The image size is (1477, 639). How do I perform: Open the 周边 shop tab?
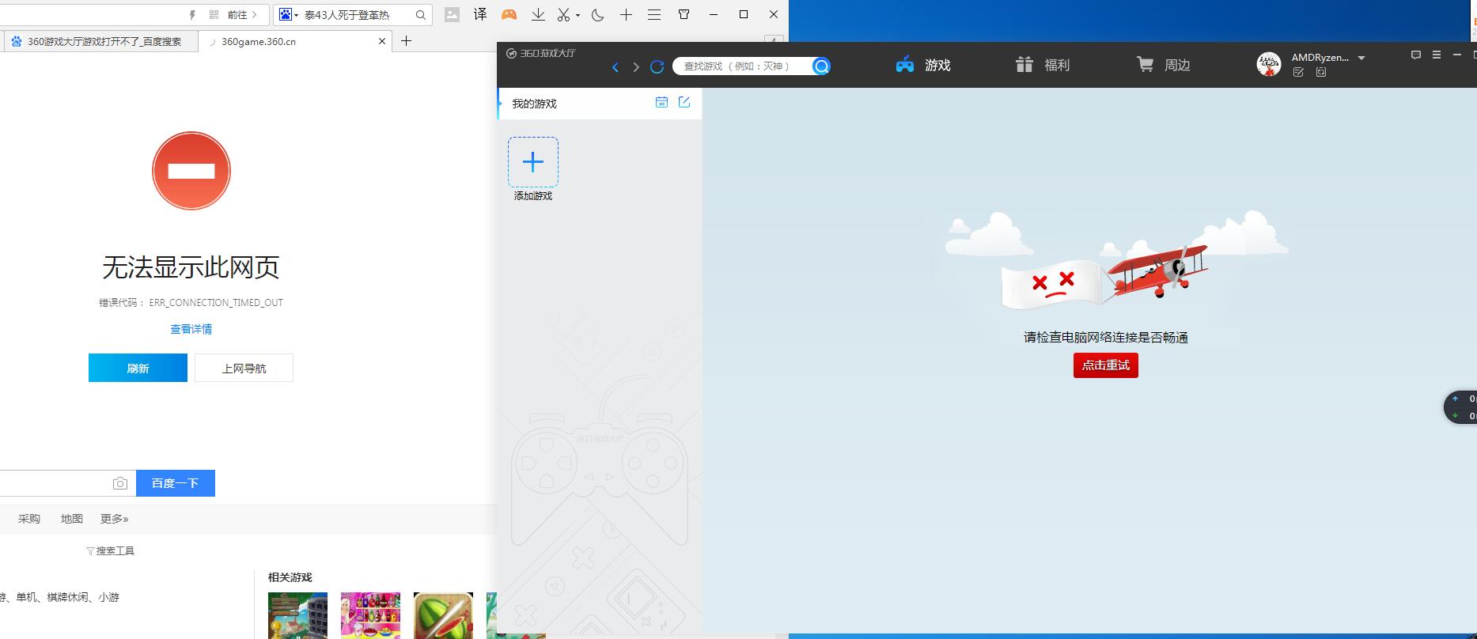tap(1164, 65)
